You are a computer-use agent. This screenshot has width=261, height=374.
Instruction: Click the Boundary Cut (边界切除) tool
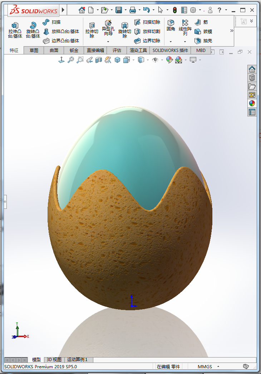pos(147,41)
